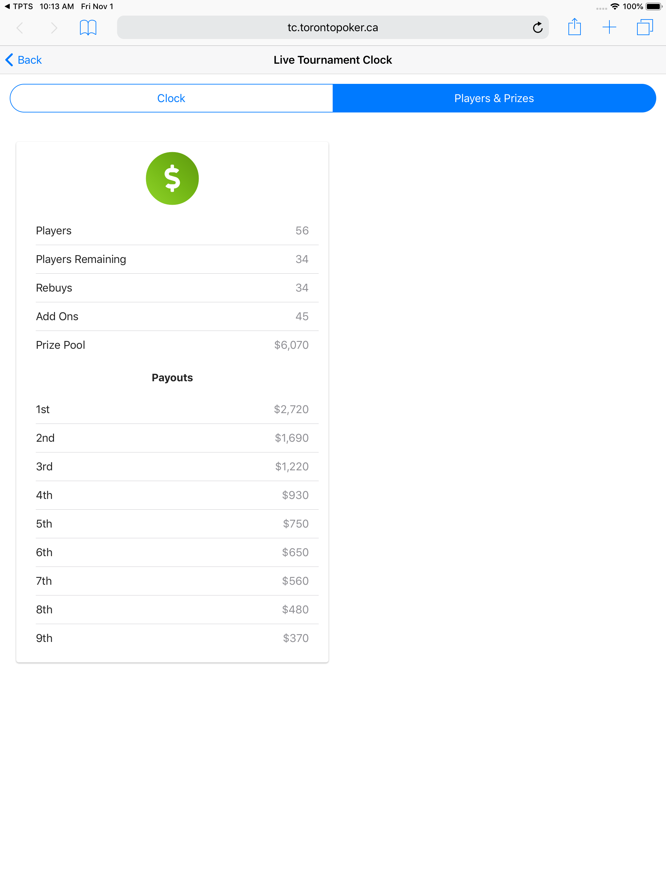
Task: Tap the Players count 56
Action: click(x=302, y=231)
